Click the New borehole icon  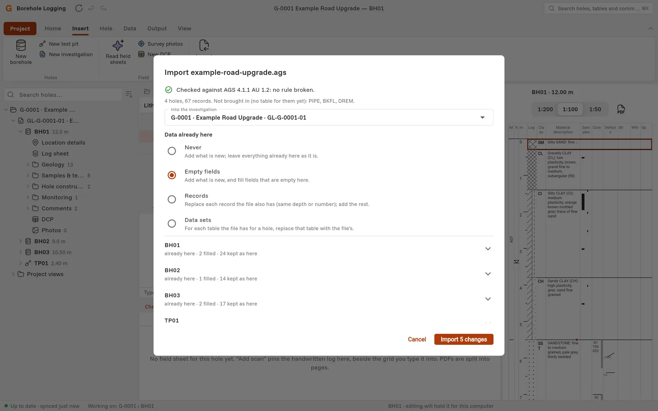[21, 45]
